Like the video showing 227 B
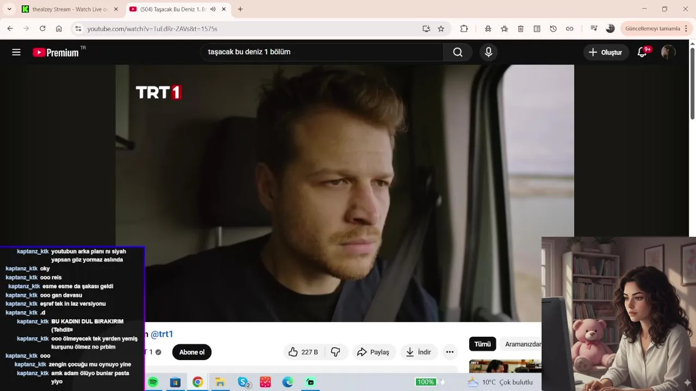The width and height of the screenshot is (696, 391). (x=303, y=352)
